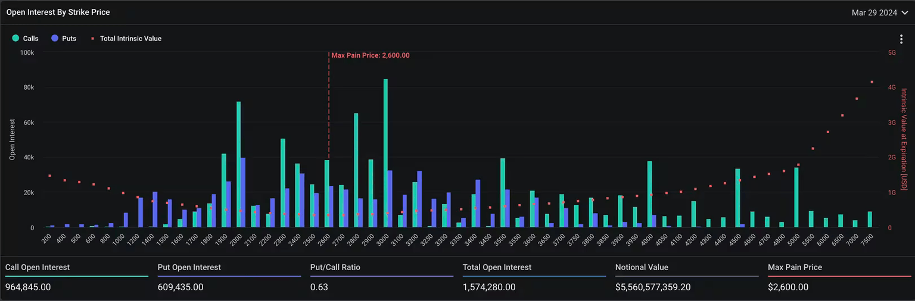Select the Put Open Interest stat panel
Viewport: 915px width, 301px height.
[229, 277]
